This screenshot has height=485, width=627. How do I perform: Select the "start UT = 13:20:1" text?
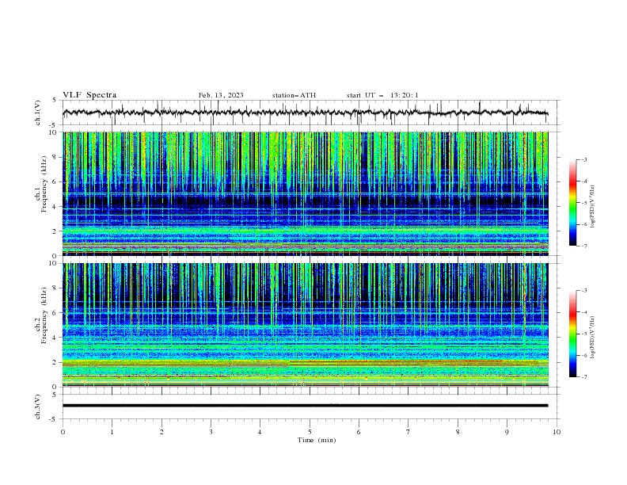click(382, 95)
